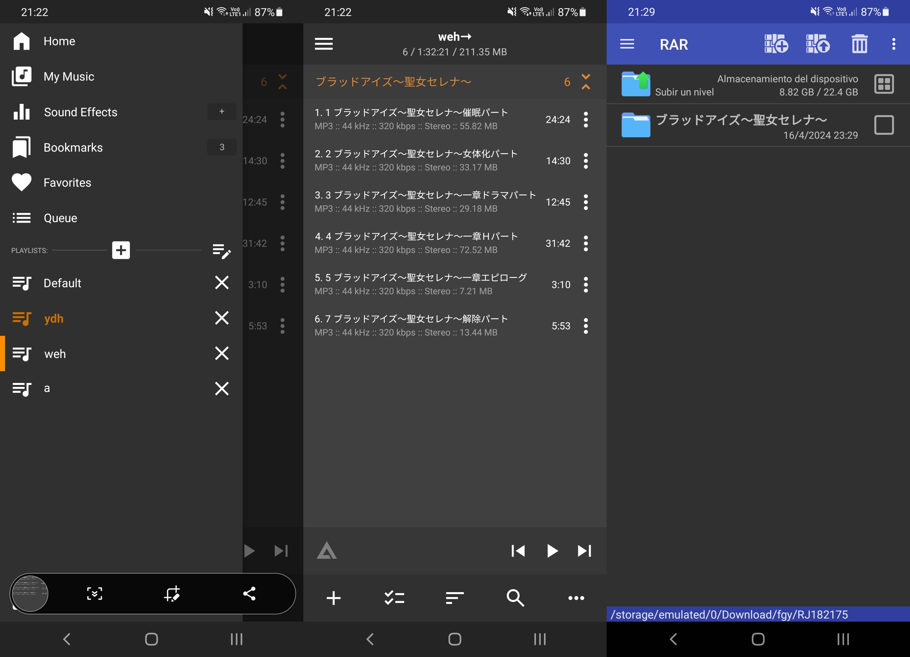Image resolution: width=910 pixels, height=657 pixels.
Task: Open My Music in the drawer
Action: (x=121, y=76)
